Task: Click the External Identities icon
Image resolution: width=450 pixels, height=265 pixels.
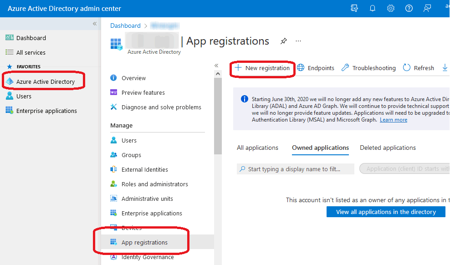Action: [x=114, y=169]
